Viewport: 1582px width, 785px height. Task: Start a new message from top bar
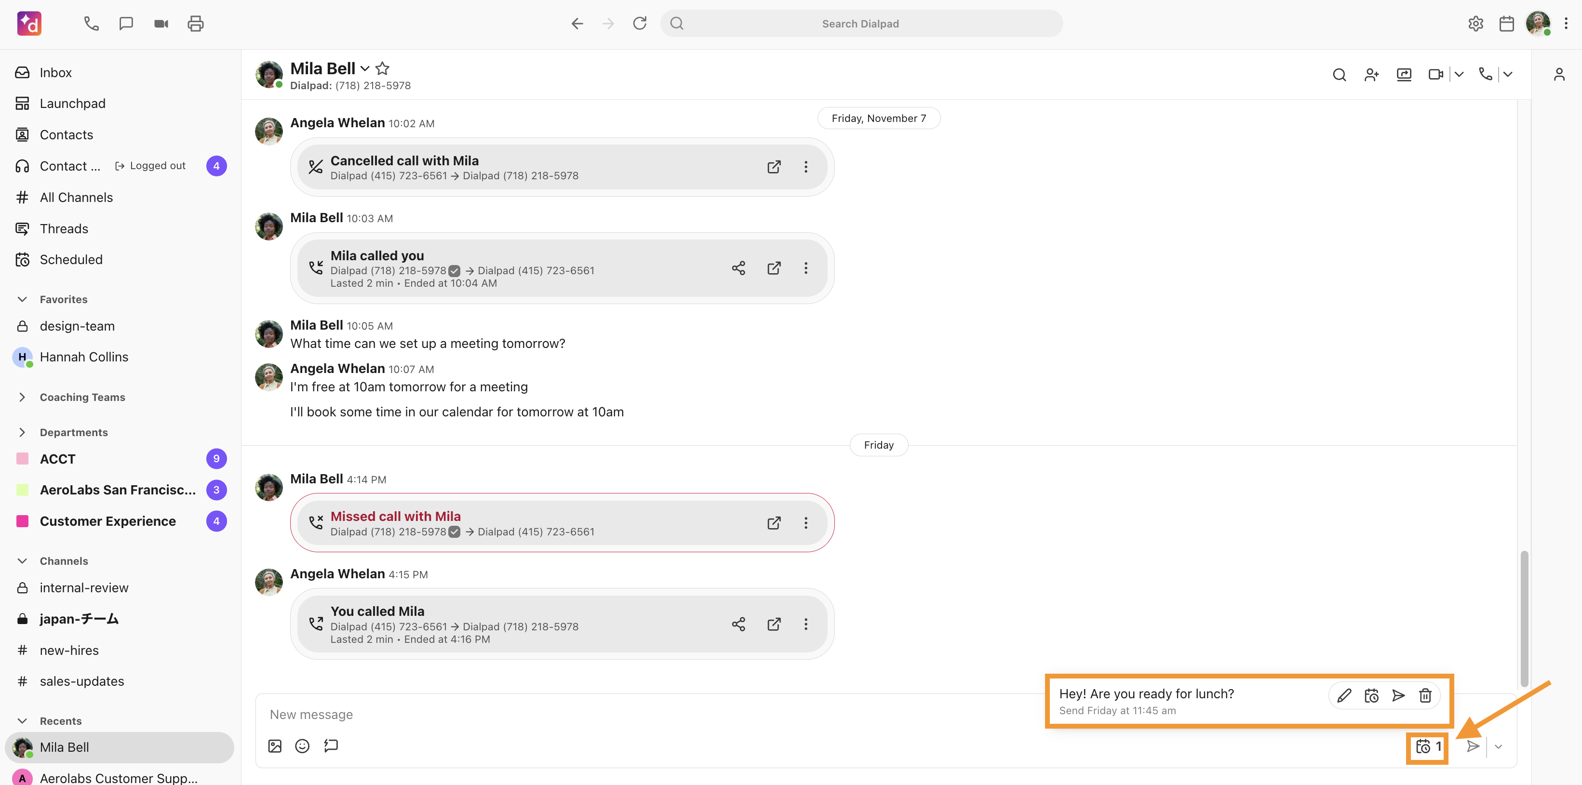(126, 23)
